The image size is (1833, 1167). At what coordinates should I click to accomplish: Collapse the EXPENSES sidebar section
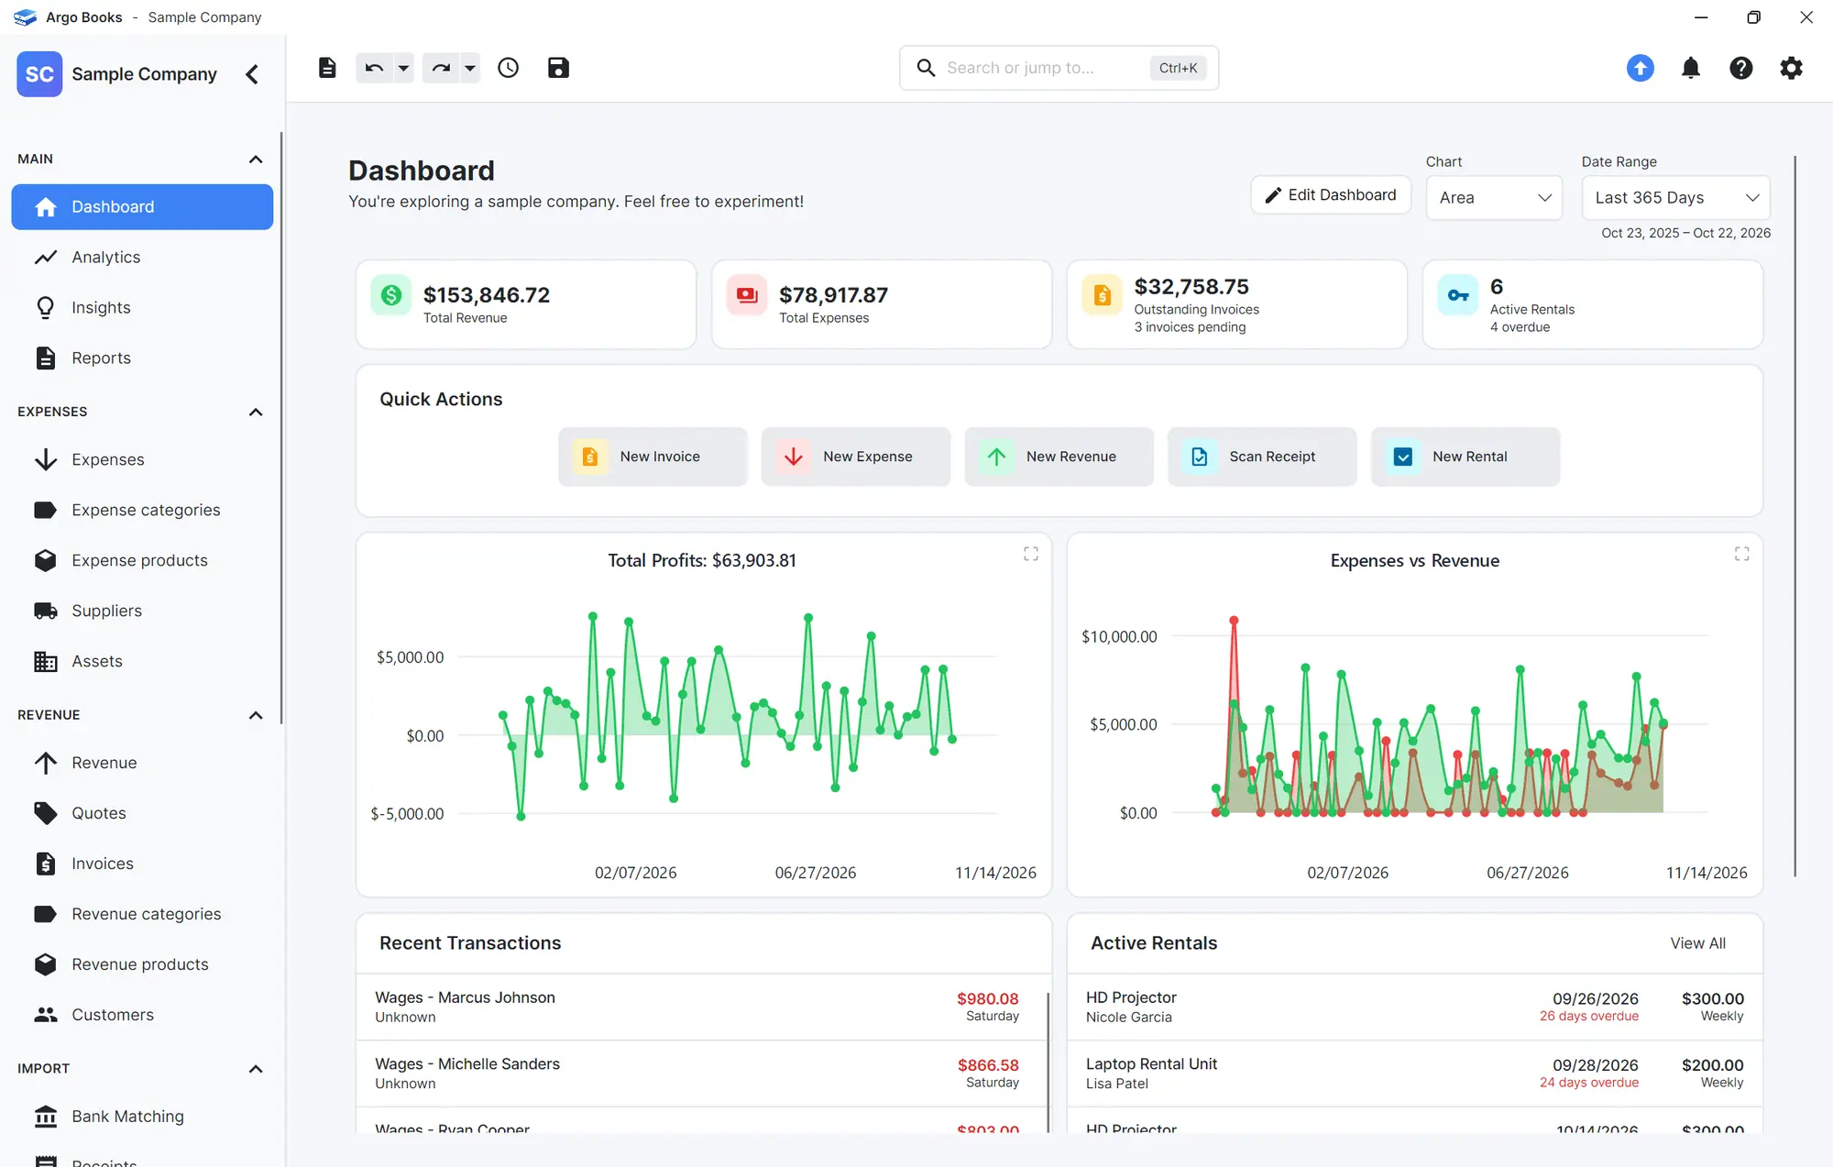(256, 413)
